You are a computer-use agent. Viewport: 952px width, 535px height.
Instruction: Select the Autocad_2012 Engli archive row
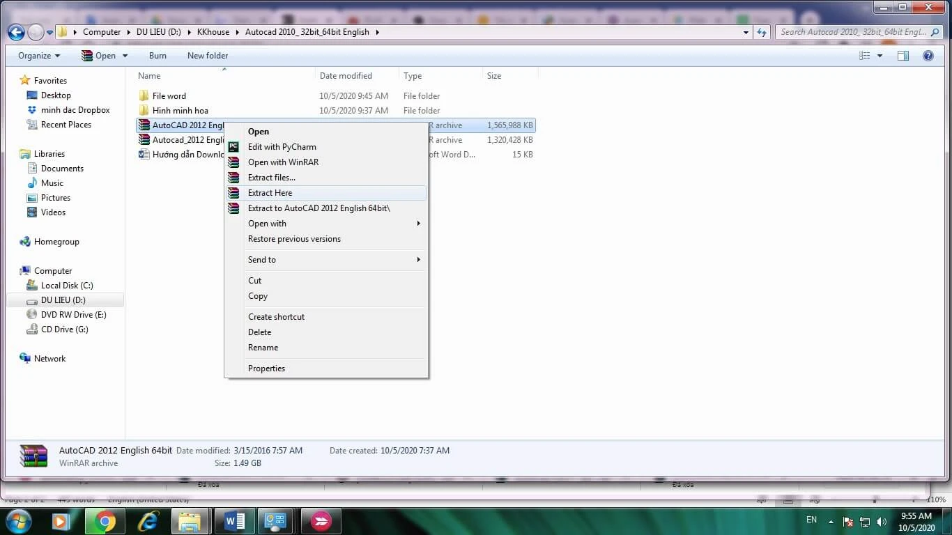click(x=335, y=140)
